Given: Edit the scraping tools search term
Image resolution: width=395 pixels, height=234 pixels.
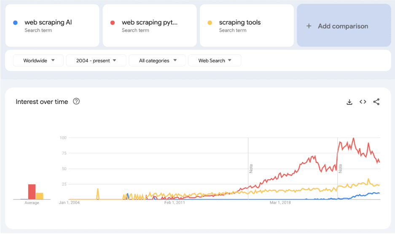Looking at the screenshot, I should click(239, 22).
